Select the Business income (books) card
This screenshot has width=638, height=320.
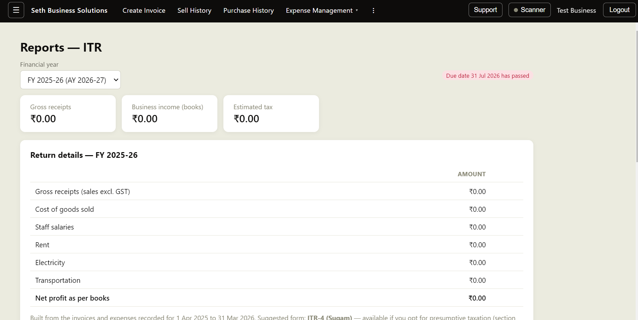(169, 114)
